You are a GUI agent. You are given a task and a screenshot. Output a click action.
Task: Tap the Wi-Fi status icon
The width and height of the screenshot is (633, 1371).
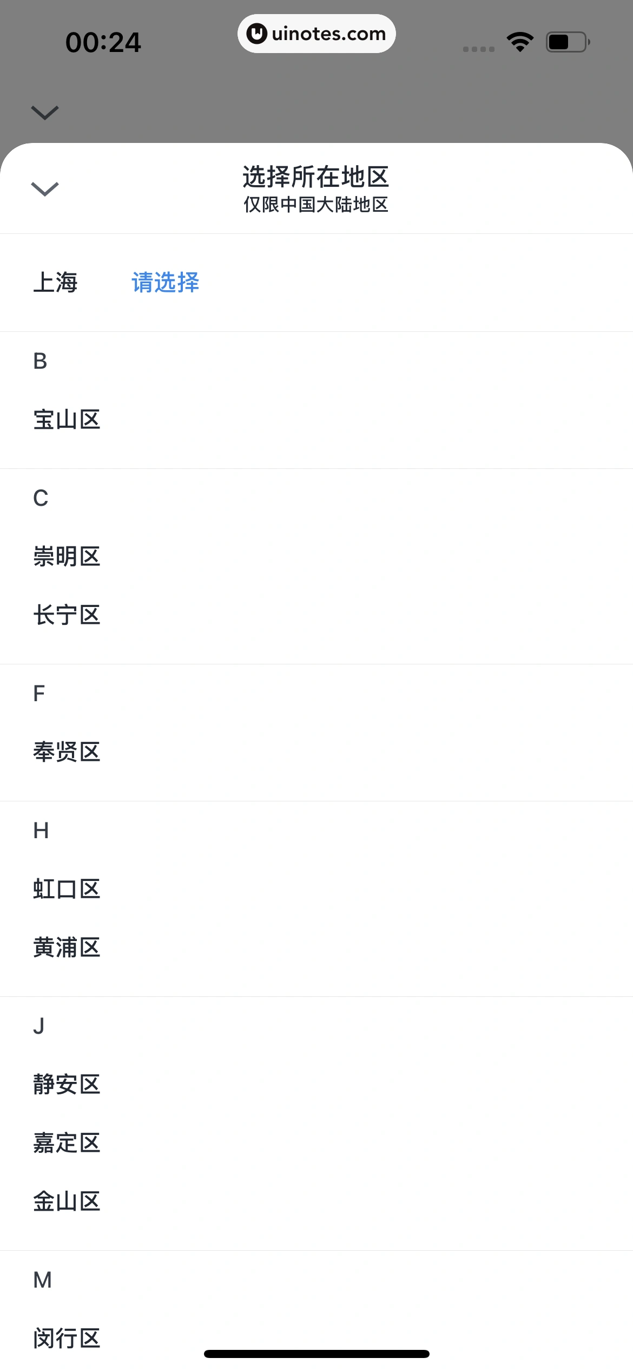coord(519,41)
